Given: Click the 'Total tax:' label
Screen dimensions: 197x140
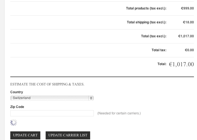Looking at the screenshot, I should click(x=159, y=50).
